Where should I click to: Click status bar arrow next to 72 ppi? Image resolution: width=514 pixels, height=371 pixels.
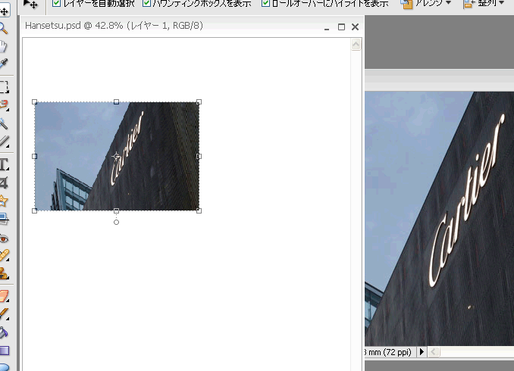point(422,352)
